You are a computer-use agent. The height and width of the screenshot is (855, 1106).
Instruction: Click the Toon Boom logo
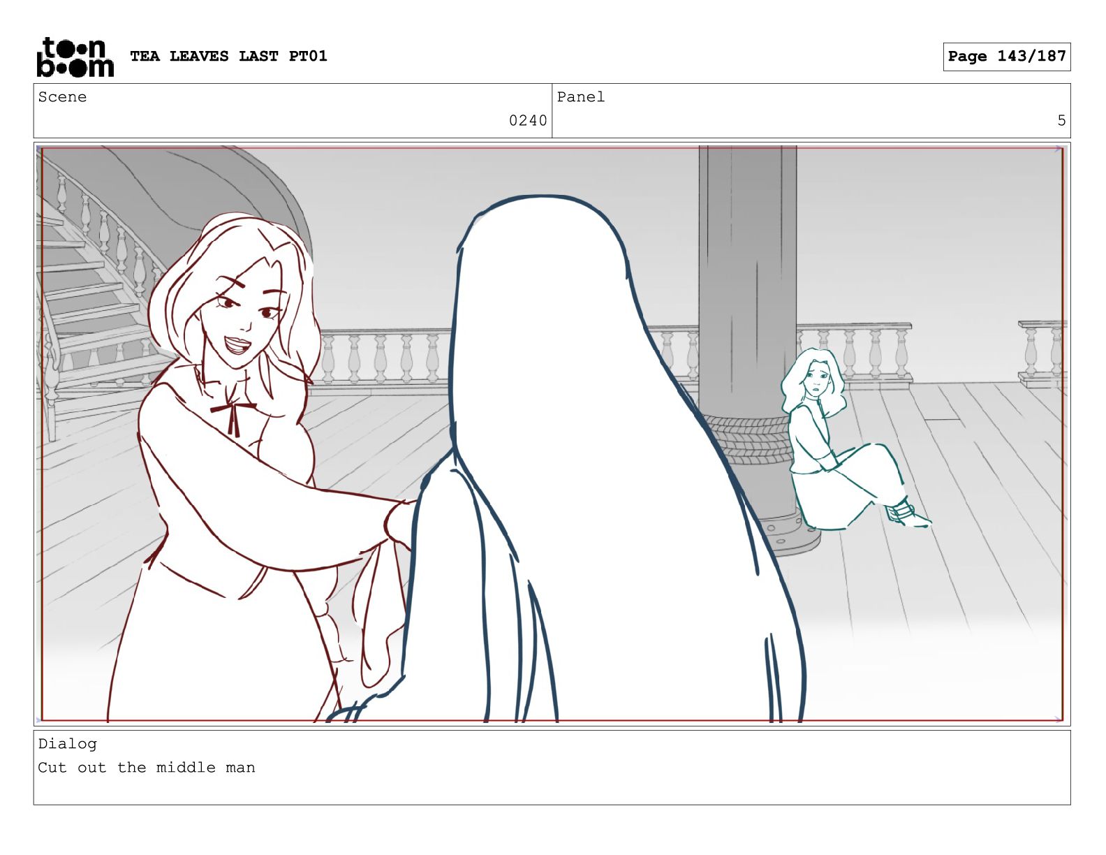tap(75, 57)
